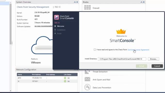Click the Threat Extraction label
Screen dimensions: 165x93
100,72
